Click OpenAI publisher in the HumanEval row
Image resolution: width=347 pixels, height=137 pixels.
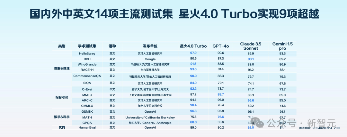150,127
